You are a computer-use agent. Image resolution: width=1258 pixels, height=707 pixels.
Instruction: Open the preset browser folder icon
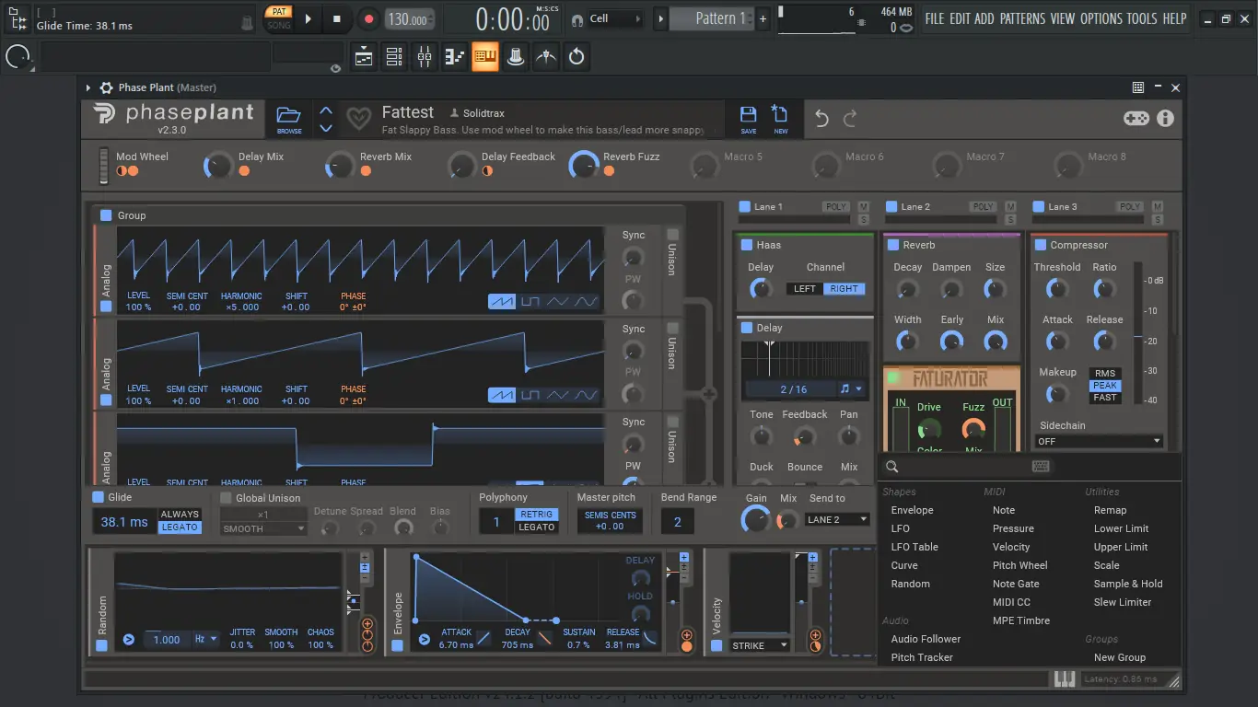point(288,116)
